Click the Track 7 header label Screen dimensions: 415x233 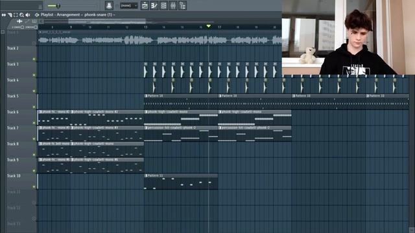(x=13, y=128)
